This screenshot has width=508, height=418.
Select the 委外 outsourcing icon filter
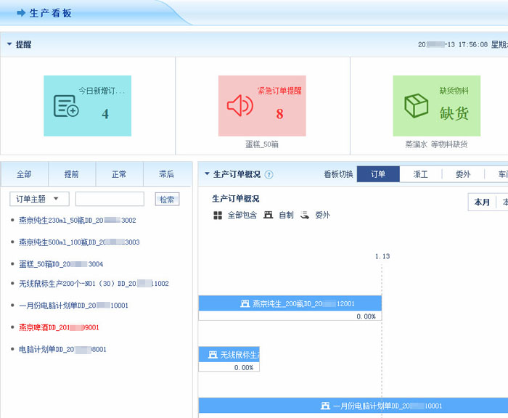click(305, 216)
